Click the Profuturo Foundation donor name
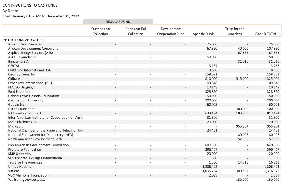This screenshot has height=186, width=284. [25, 150]
